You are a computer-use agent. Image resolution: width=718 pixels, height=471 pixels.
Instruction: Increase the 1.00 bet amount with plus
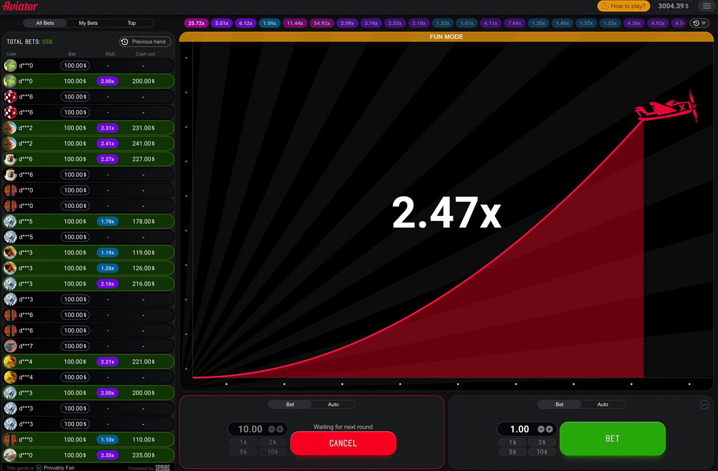click(x=549, y=429)
